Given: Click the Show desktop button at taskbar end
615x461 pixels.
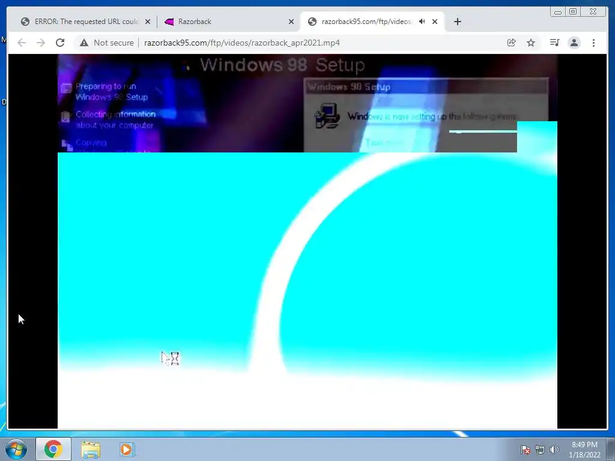Looking at the screenshot, I should pos(611,449).
